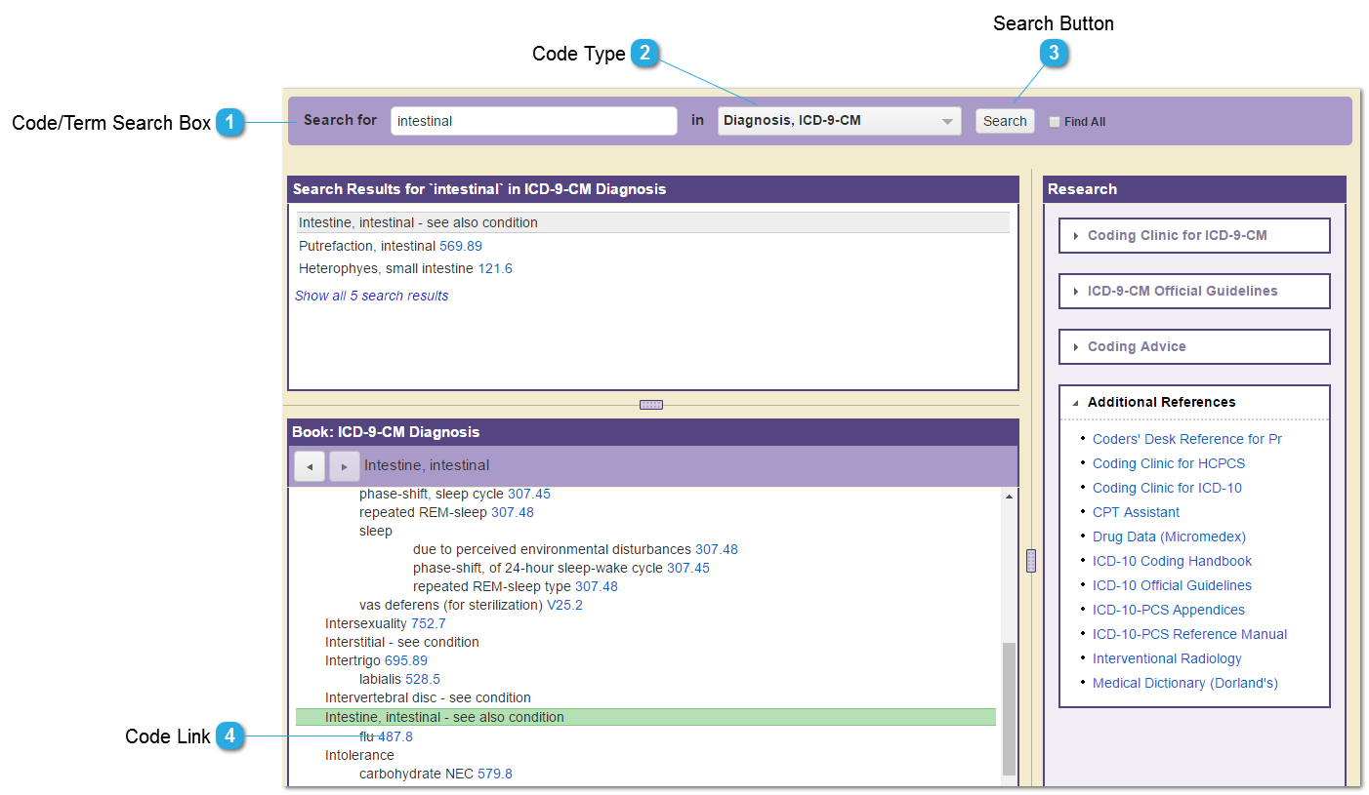Open code 307.45 next to phase-shift, sleep cycle
Viewport: 1369px width, 795px height.
[x=529, y=494]
